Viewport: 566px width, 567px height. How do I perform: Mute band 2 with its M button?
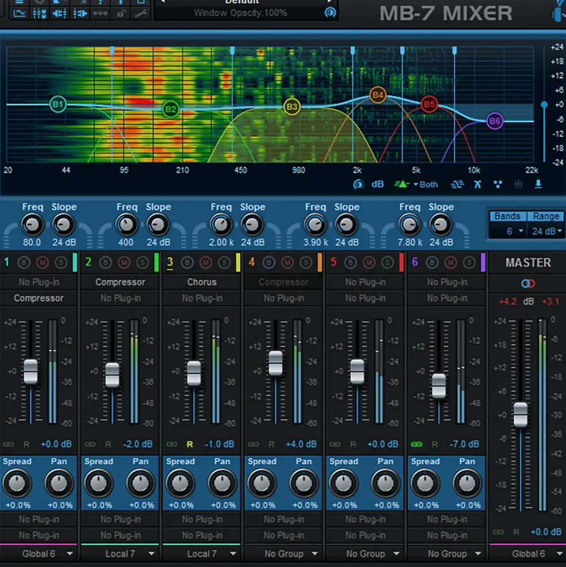[124, 262]
